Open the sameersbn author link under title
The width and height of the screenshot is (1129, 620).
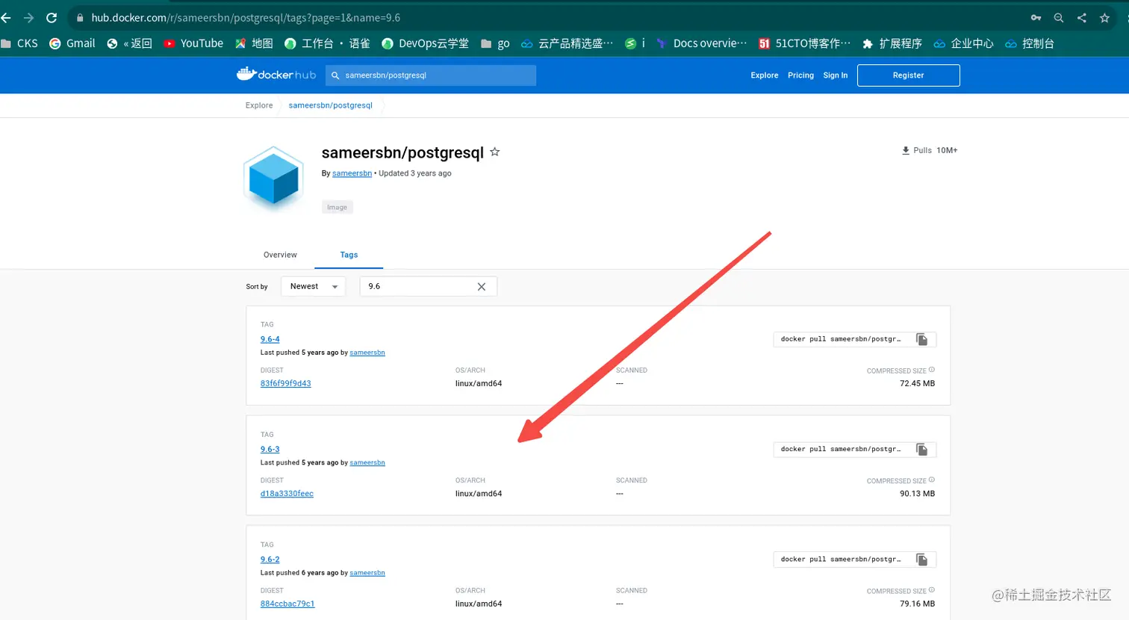(352, 173)
